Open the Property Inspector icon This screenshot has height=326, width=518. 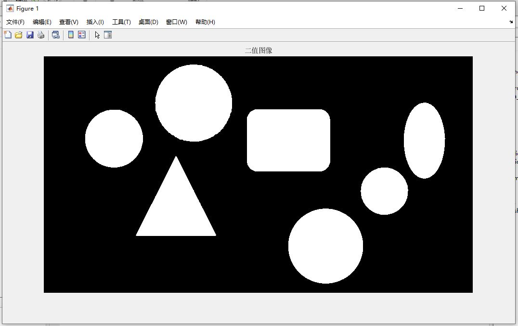coord(108,35)
